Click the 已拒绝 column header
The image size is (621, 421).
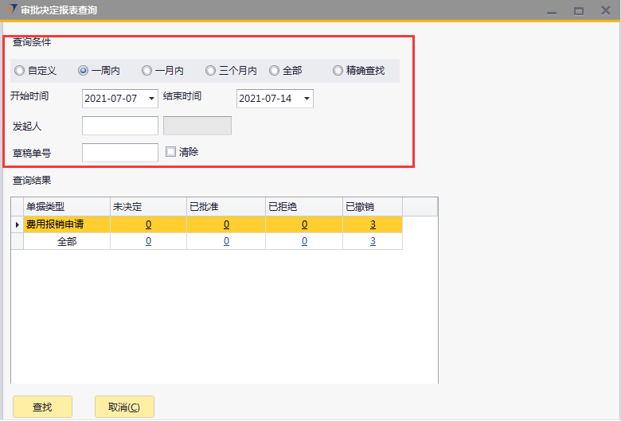click(x=303, y=207)
